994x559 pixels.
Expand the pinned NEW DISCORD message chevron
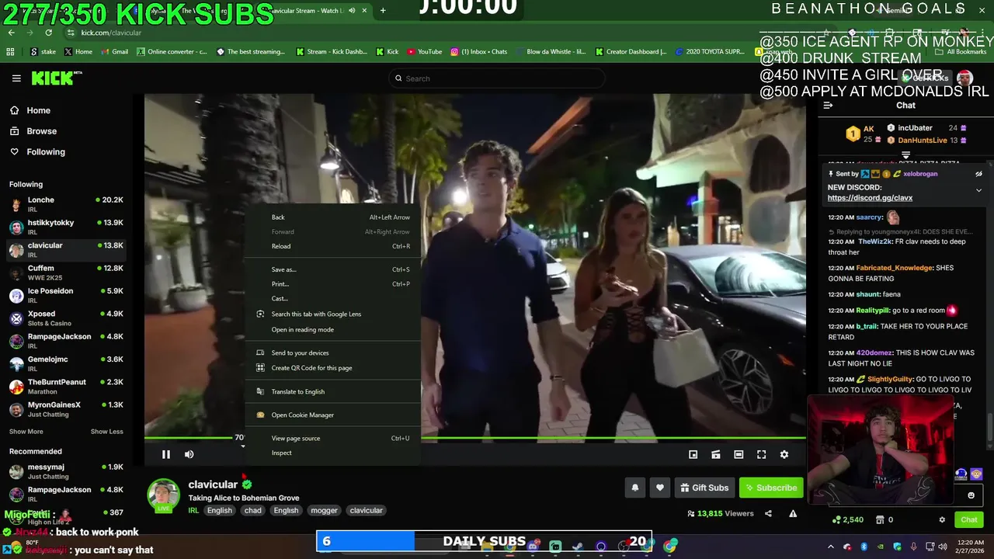tap(978, 190)
